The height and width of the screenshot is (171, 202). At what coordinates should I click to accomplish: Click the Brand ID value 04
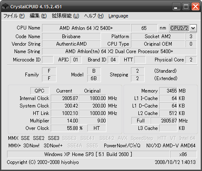(x=113, y=60)
